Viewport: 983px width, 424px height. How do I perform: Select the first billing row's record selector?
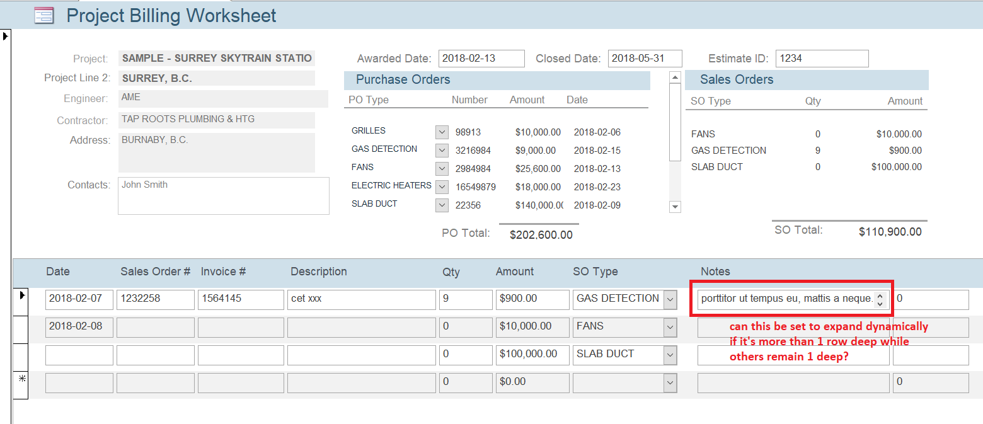tap(21, 295)
